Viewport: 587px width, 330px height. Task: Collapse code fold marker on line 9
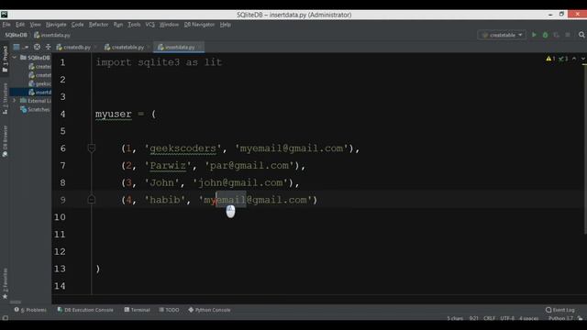(92, 200)
